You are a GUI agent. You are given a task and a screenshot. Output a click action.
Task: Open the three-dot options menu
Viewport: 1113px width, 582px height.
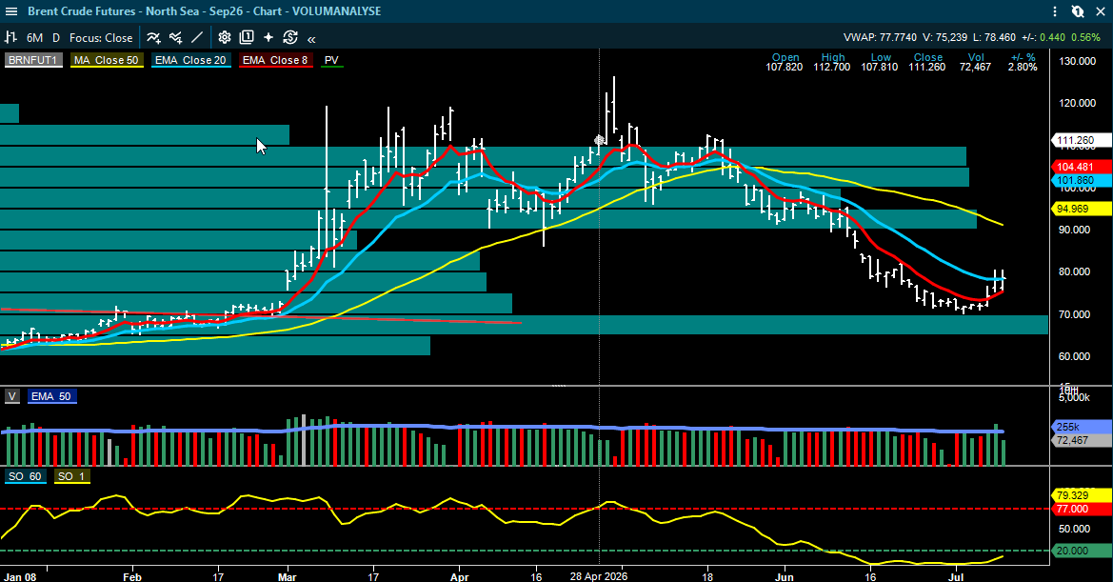(x=1055, y=11)
